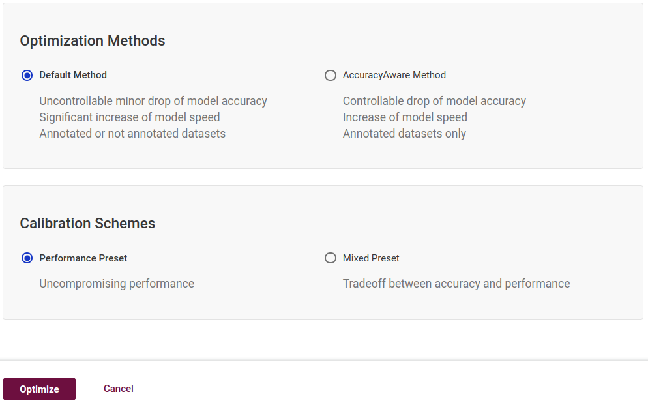Viewport: 648px width, 403px height.
Task: Click 'Annotated or not annotated datasets' line
Action: [132, 134]
